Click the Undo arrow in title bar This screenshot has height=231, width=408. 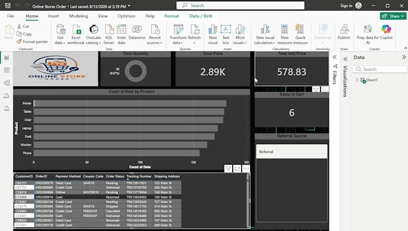(17, 5)
